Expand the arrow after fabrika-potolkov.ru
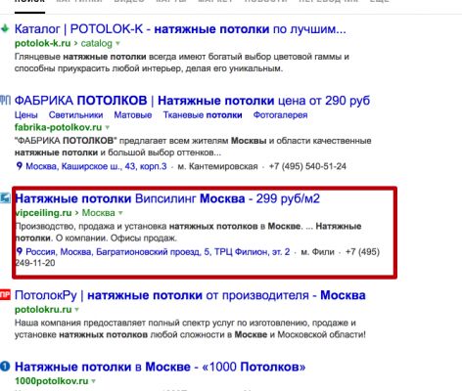462x391 pixels. (107, 127)
